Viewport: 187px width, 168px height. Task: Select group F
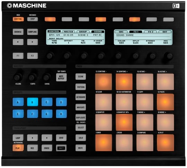[33, 114]
